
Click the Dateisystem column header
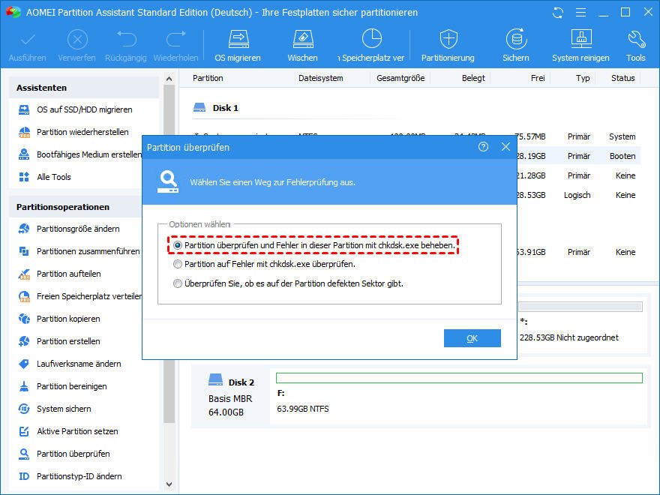coord(321,78)
